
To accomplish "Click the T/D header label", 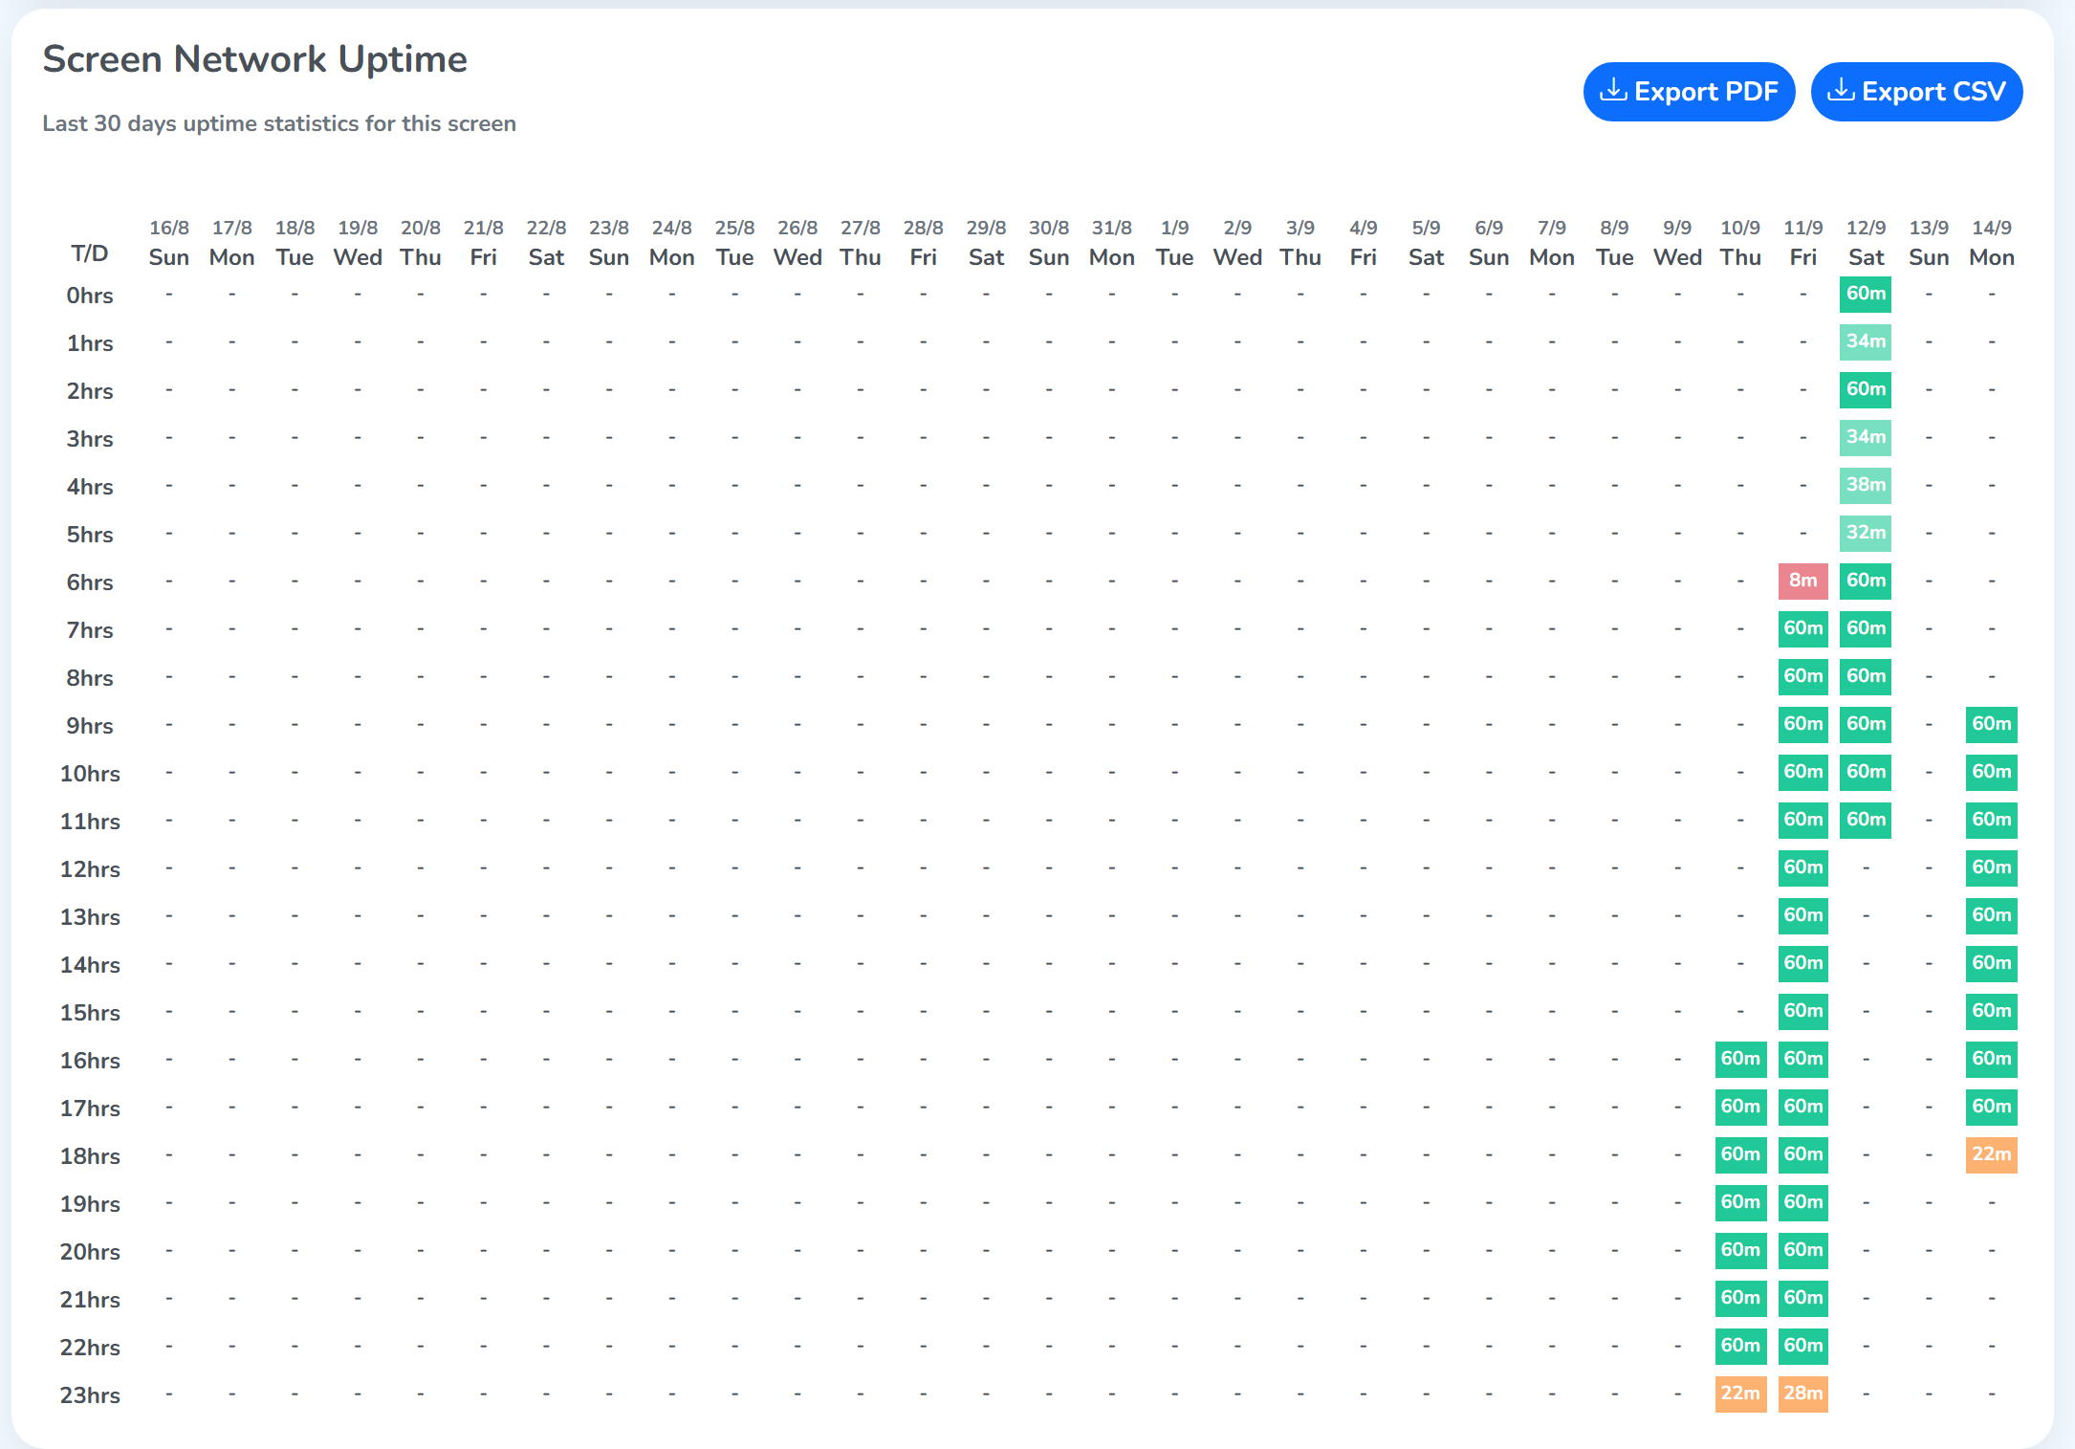I will [x=90, y=253].
